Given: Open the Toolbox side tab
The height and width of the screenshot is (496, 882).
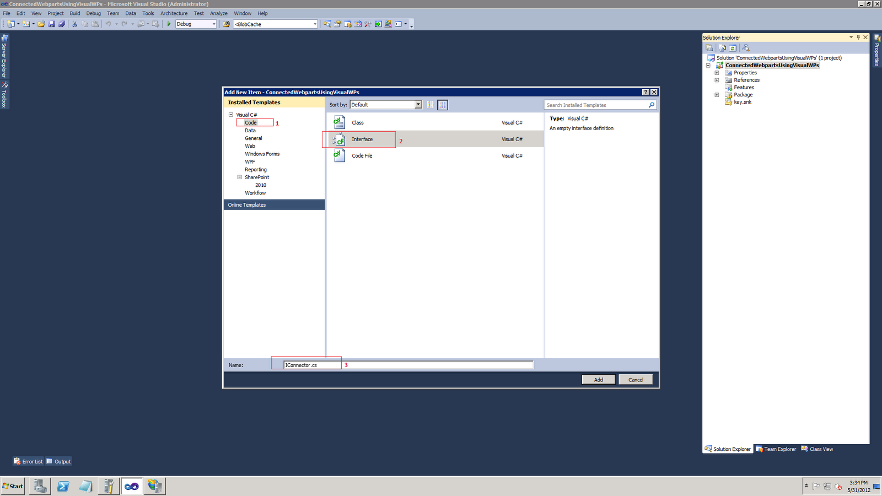Looking at the screenshot, I should click(4, 95).
